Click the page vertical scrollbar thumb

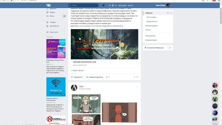pyautogui.click(x=221, y=16)
